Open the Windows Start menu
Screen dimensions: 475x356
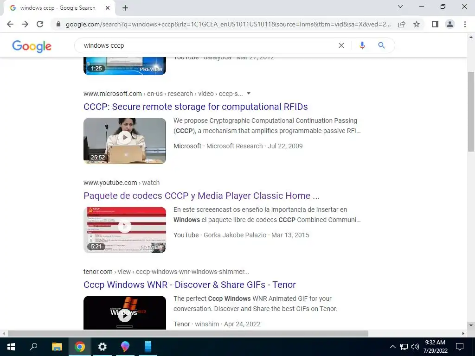click(x=11, y=347)
